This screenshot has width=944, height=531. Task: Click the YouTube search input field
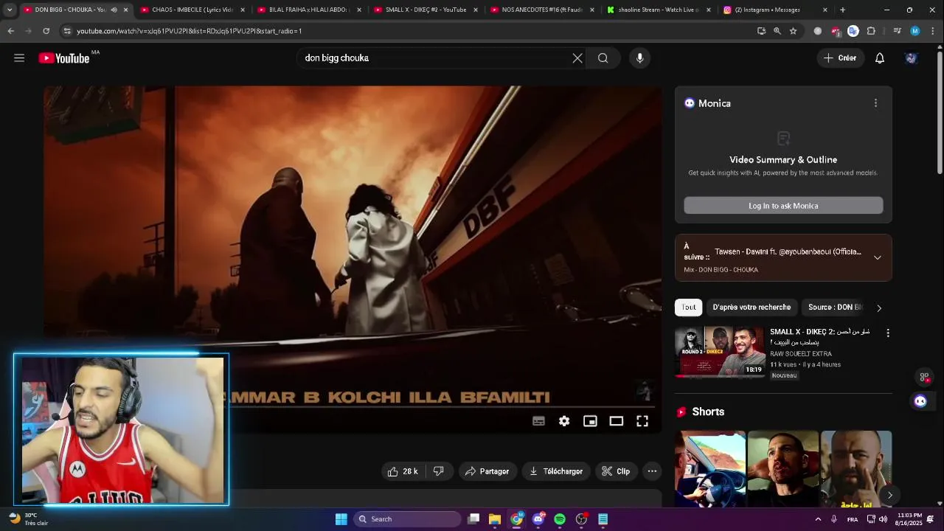coord(435,58)
